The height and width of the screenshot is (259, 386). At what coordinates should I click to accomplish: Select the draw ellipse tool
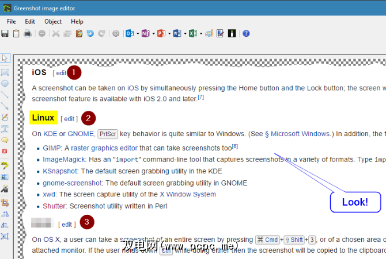click(5, 83)
